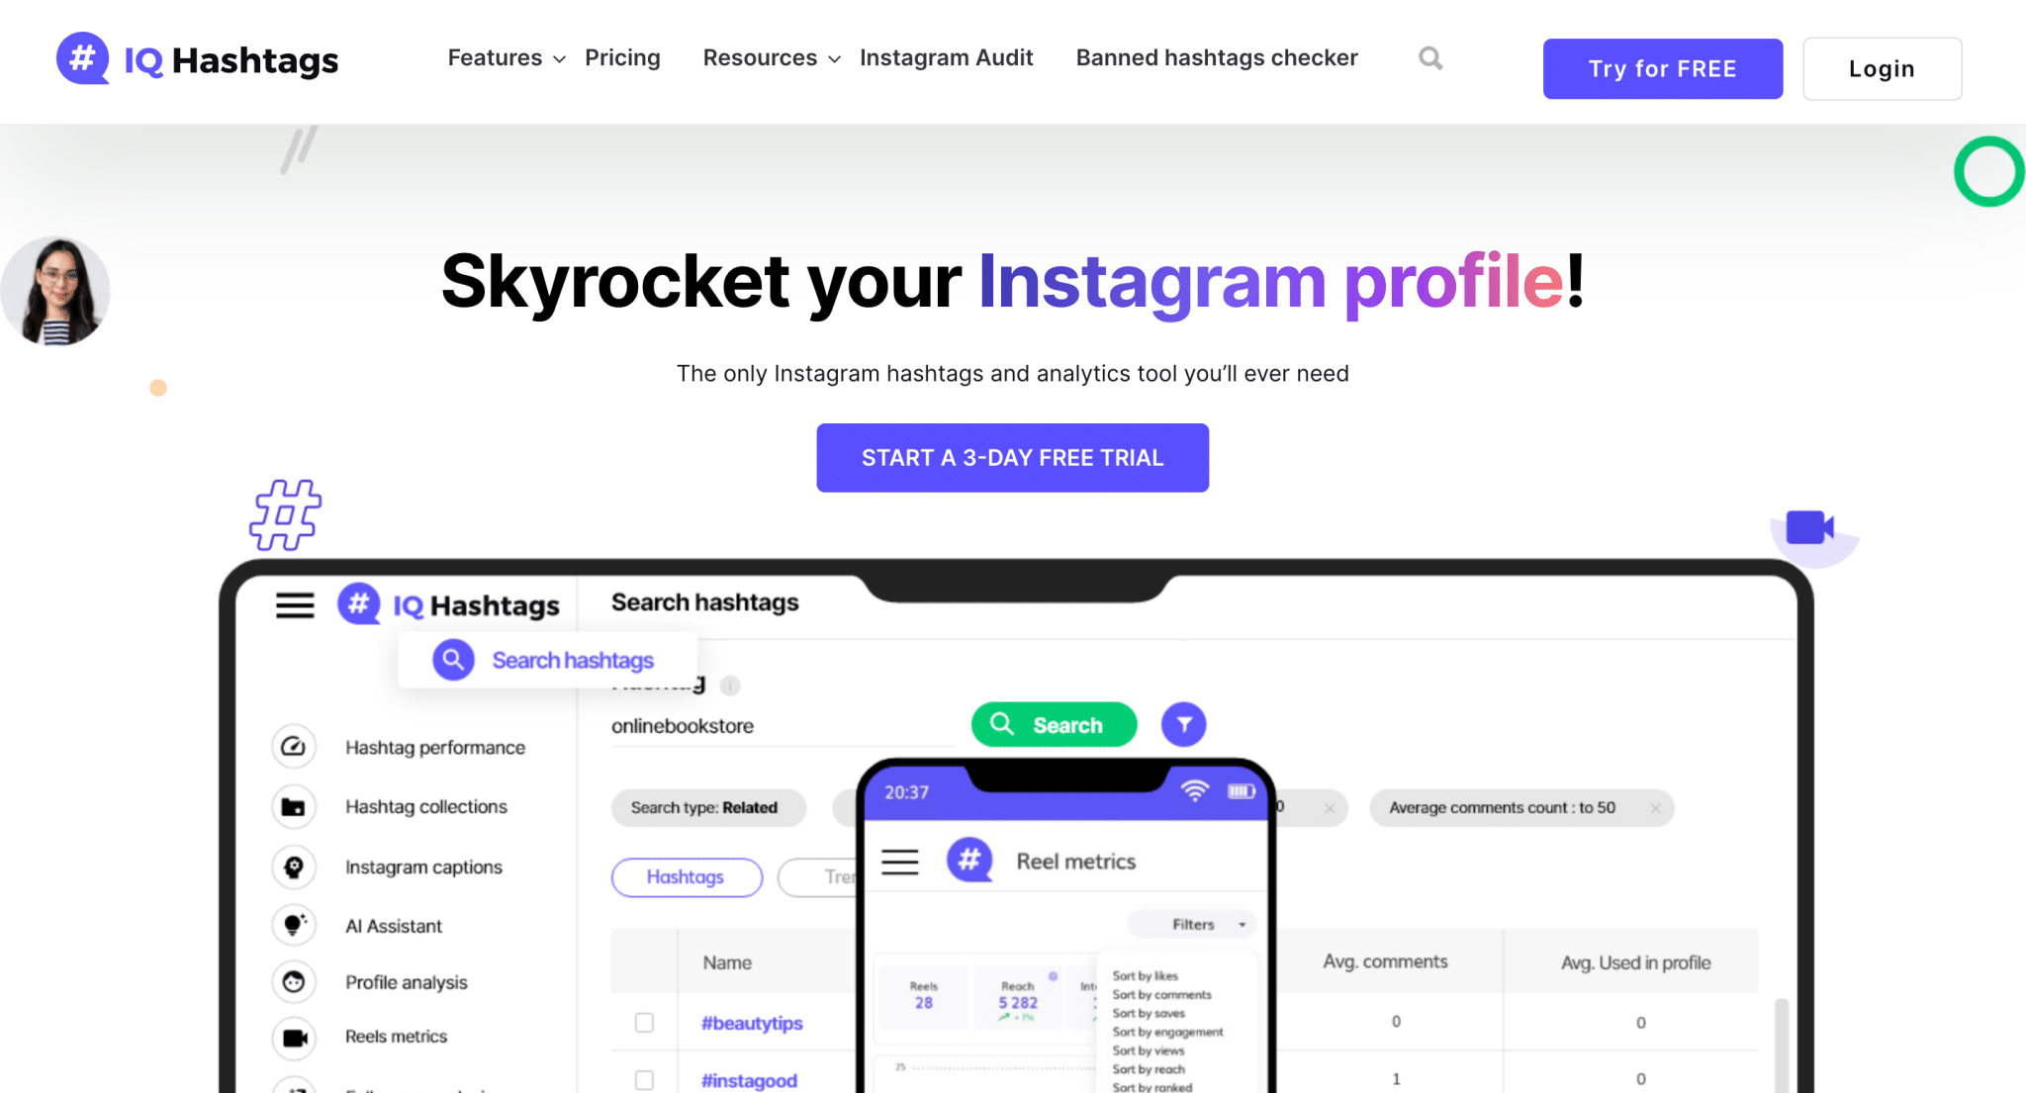Click the Hashtag performance icon

pyautogui.click(x=292, y=749)
